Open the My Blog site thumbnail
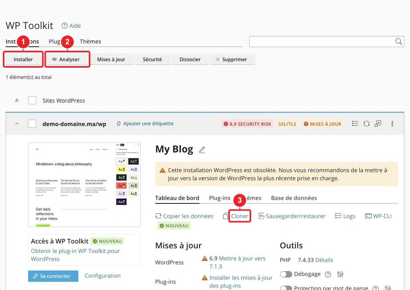Viewport: 410px width, 290px height. click(84, 185)
